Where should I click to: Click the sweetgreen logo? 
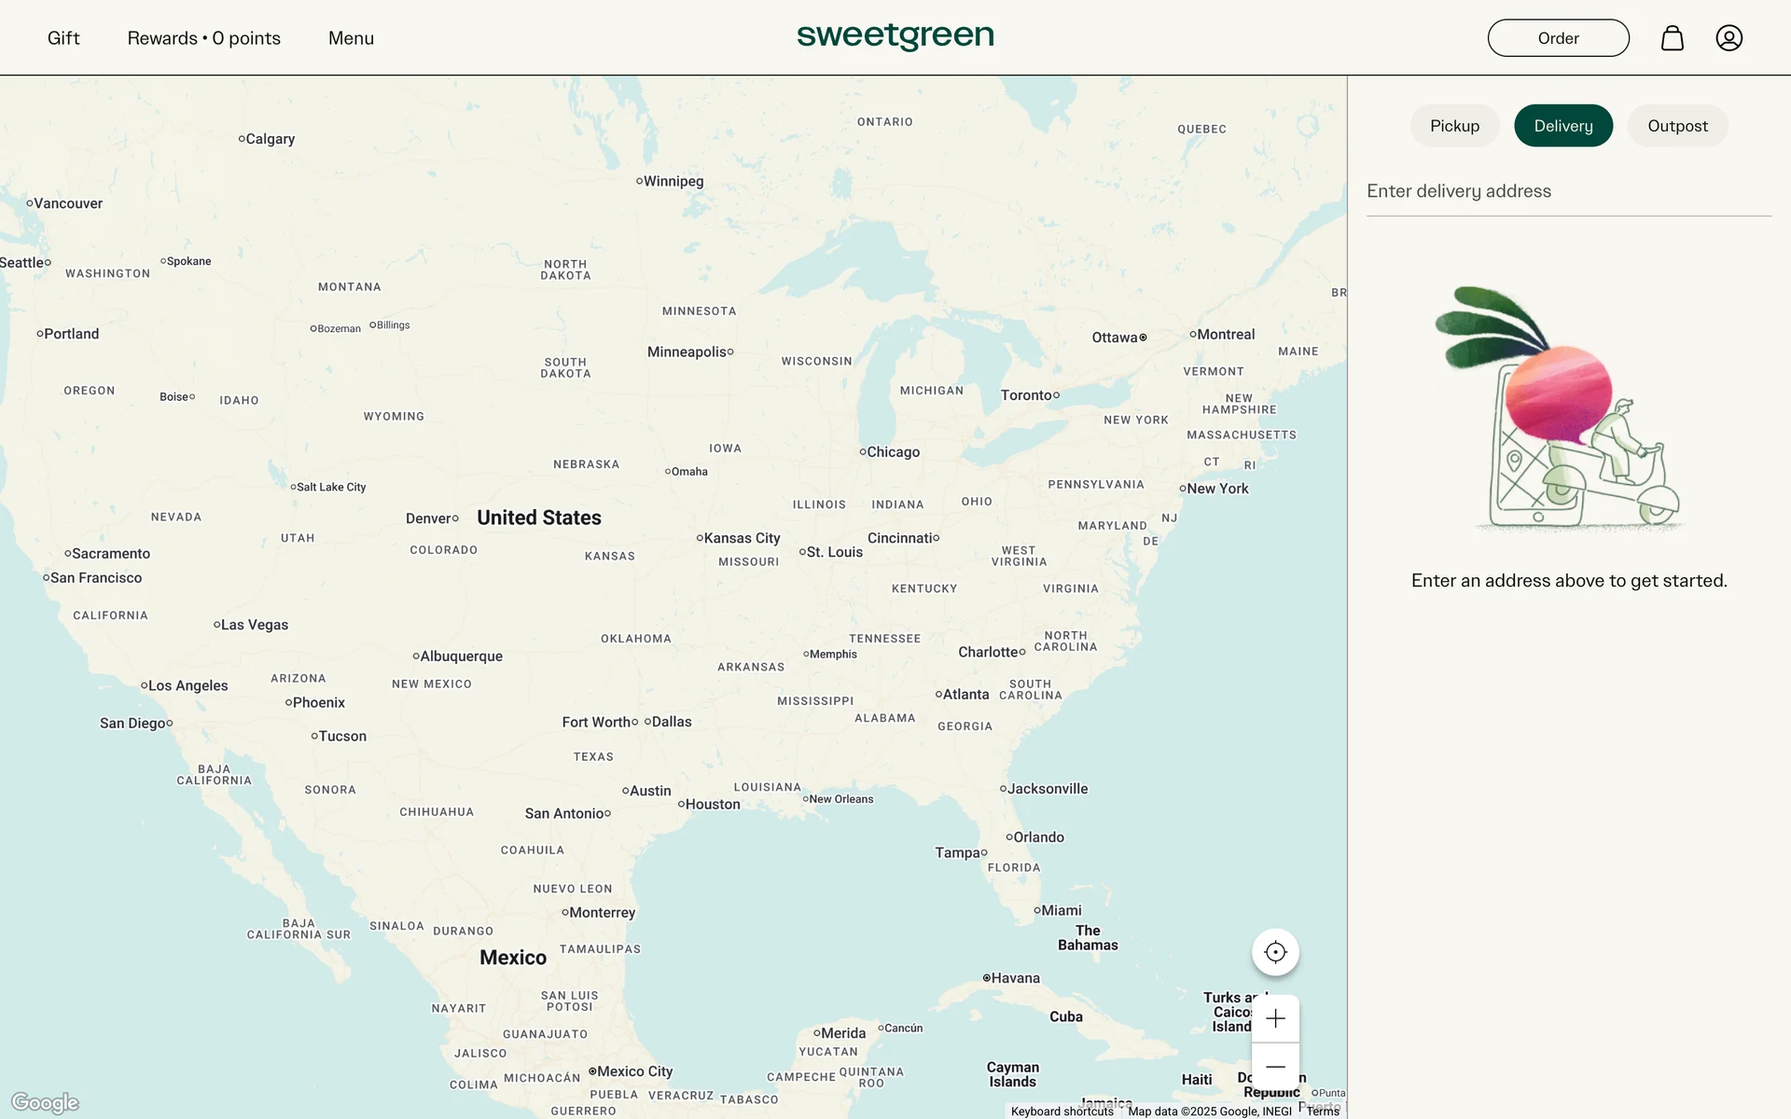click(895, 36)
